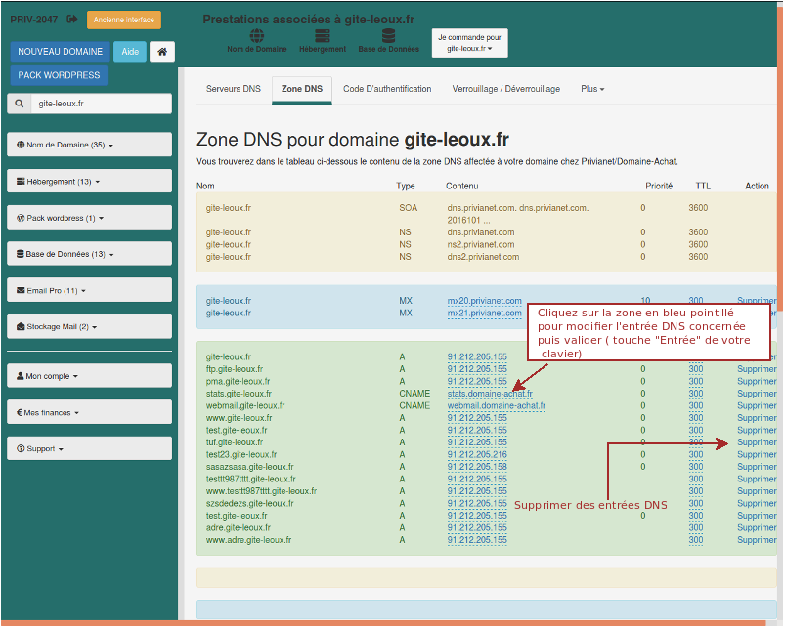Expand the Nom de Domaine (35) menu
Image resolution: width=785 pixels, height=628 pixels.
(89, 145)
